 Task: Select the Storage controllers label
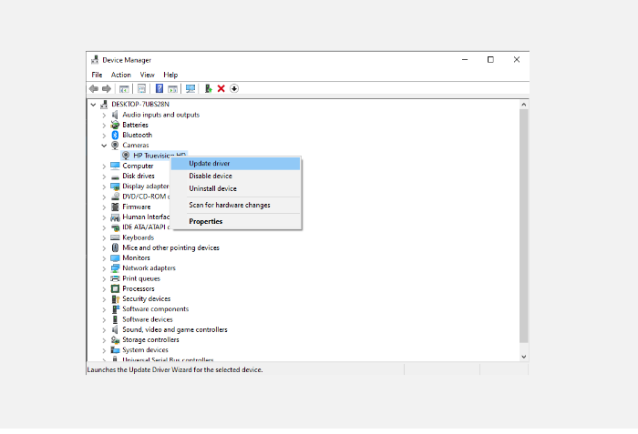pyautogui.click(x=150, y=339)
